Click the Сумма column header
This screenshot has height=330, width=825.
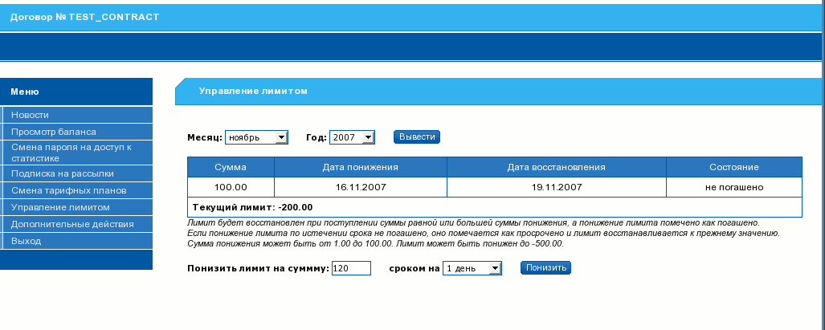(231, 167)
